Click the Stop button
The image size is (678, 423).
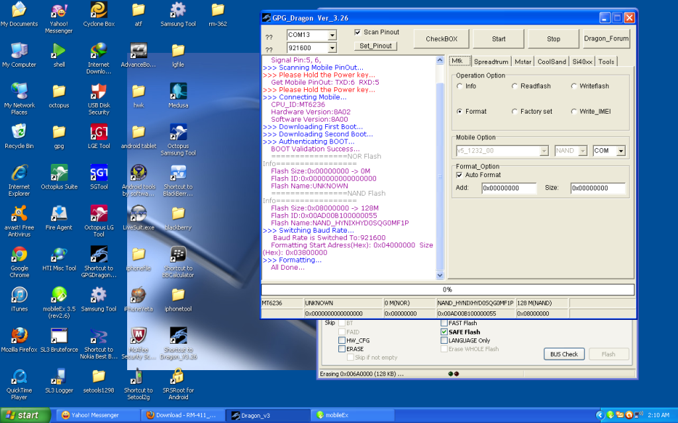[x=554, y=39]
